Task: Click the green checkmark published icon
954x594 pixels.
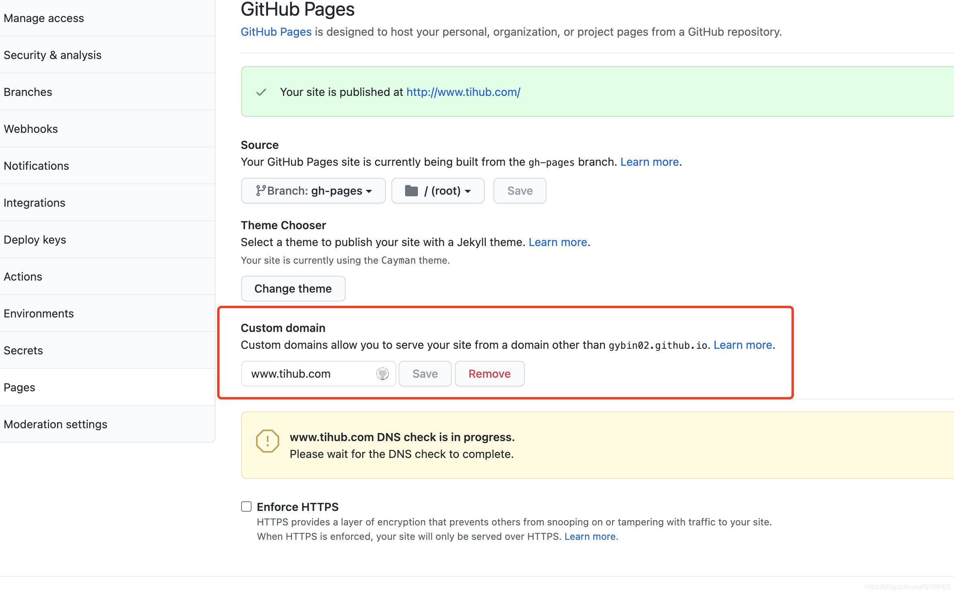Action: 261,92
